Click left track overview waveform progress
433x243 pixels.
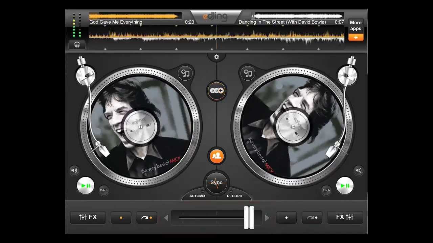click(135, 16)
